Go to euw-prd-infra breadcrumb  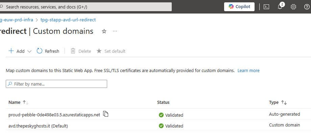pos(17,20)
